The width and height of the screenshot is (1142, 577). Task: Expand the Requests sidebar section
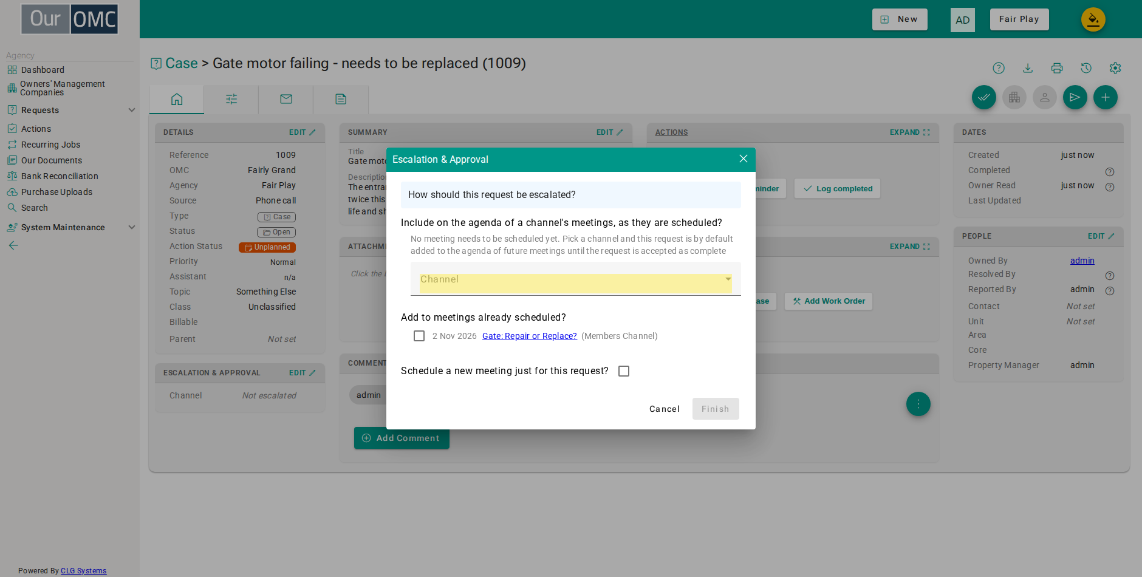tap(132, 110)
